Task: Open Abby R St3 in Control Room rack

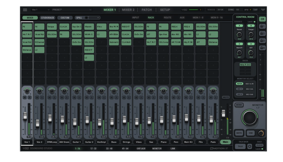Action: point(245,65)
